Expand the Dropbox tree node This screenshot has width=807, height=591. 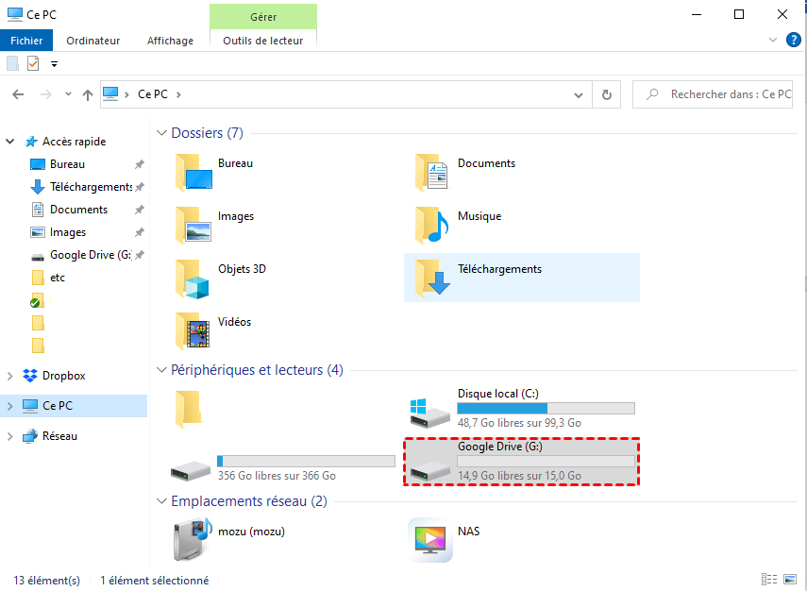pyautogui.click(x=9, y=376)
